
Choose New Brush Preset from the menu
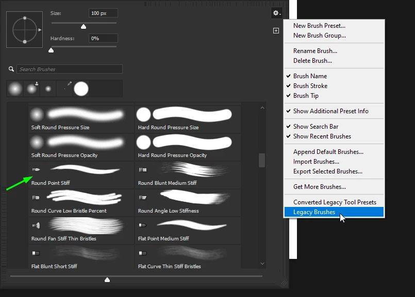(x=334, y=26)
